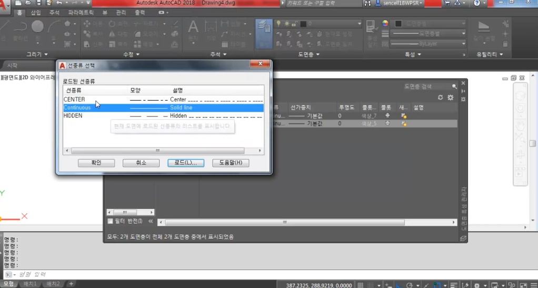538x288 pixels.
Task: Select the Polyline draw tool
Action: click(x=20, y=27)
